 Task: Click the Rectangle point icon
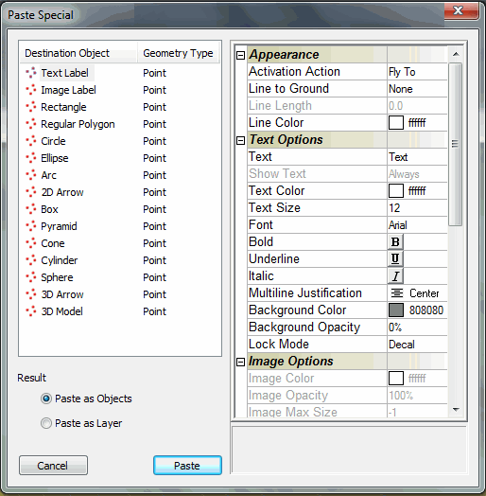(31, 107)
